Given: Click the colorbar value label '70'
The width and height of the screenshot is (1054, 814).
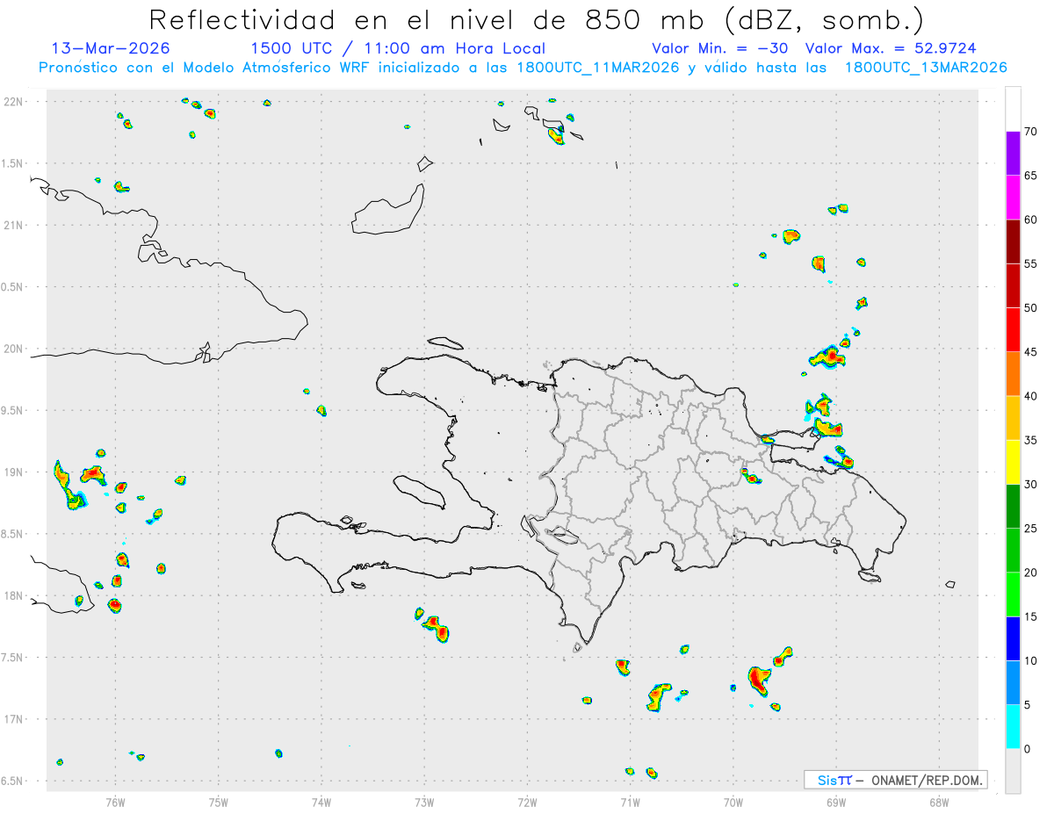Looking at the screenshot, I should point(1030,132).
